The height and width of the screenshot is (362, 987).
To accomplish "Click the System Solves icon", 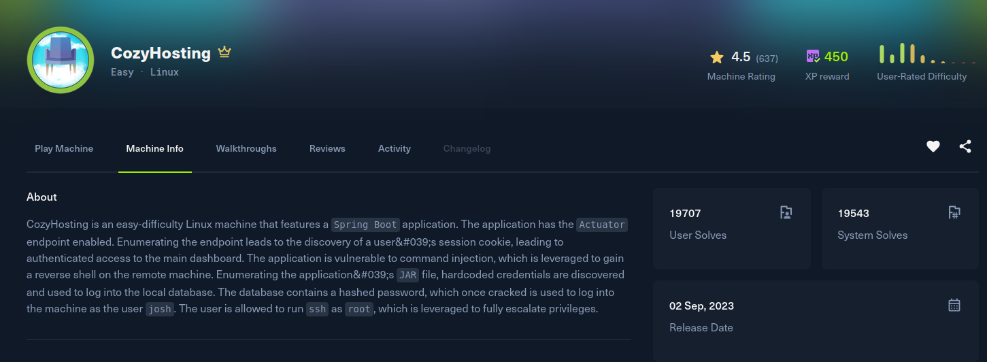I will (954, 212).
